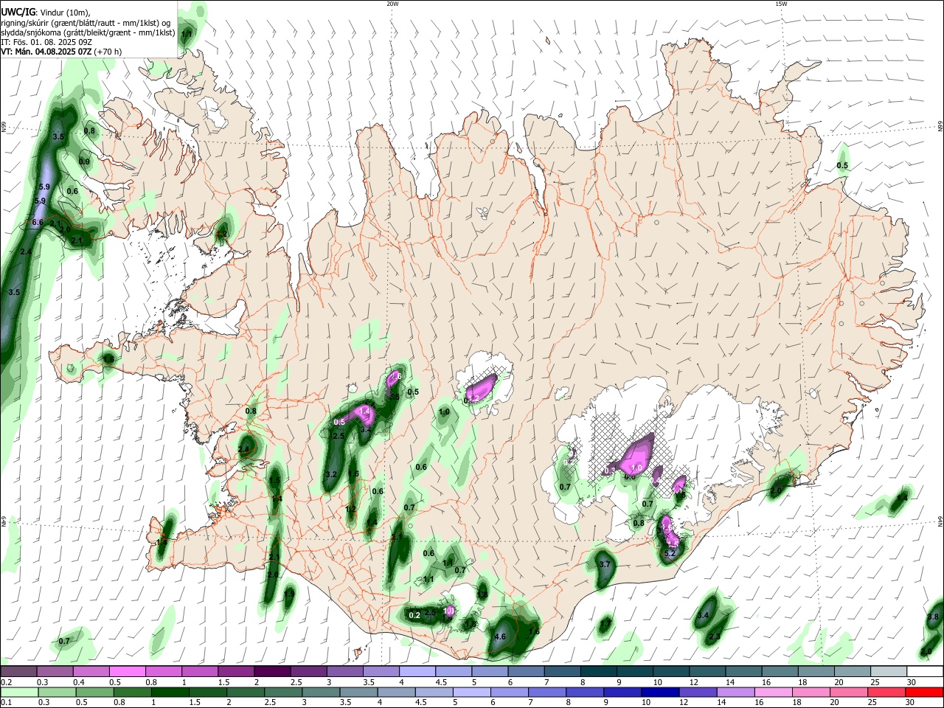Click the 0.9 value in the Westfjords
The image size is (944, 708).
(84, 162)
